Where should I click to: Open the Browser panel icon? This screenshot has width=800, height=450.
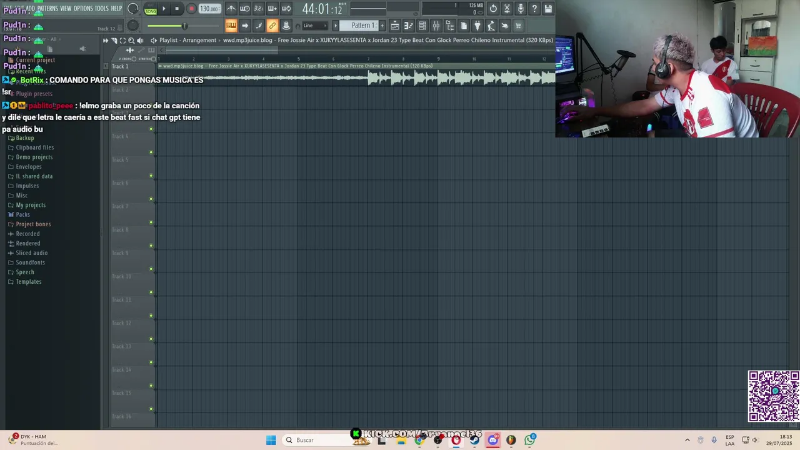(450, 26)
